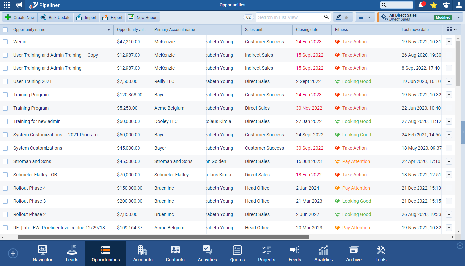Toggle the select-all checkbox in header
This screenshot has width=465, height=266.
pos(5,30)
